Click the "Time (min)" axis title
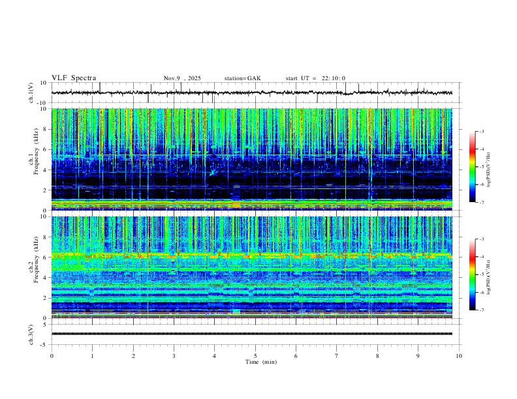 [261, 362]
